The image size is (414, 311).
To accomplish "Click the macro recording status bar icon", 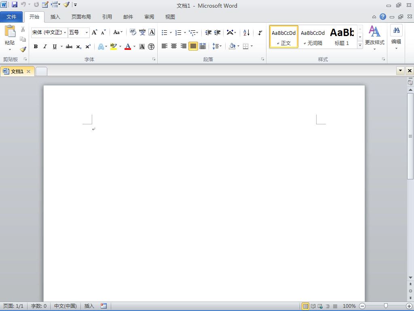I will [104, 306].
